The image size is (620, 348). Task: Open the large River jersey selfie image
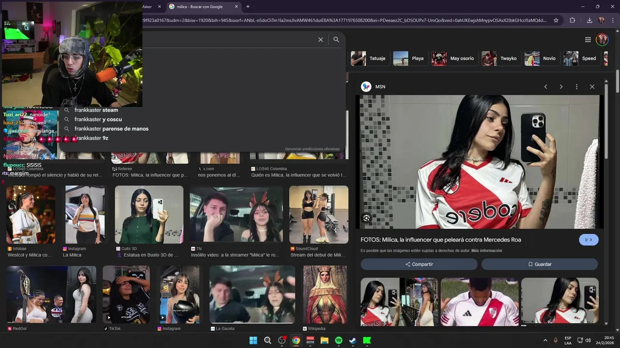(x=480, y=162)
